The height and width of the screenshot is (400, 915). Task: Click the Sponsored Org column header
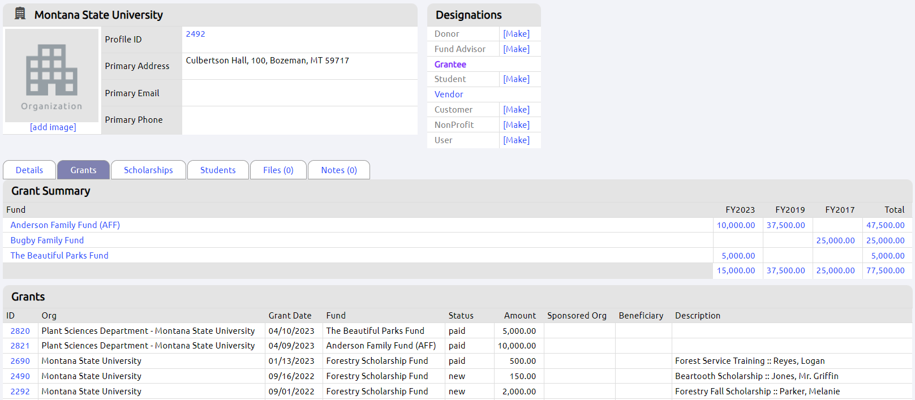(577, 316)
